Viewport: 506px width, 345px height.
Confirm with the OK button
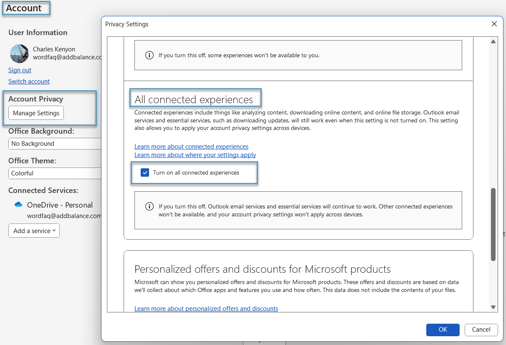443,330
